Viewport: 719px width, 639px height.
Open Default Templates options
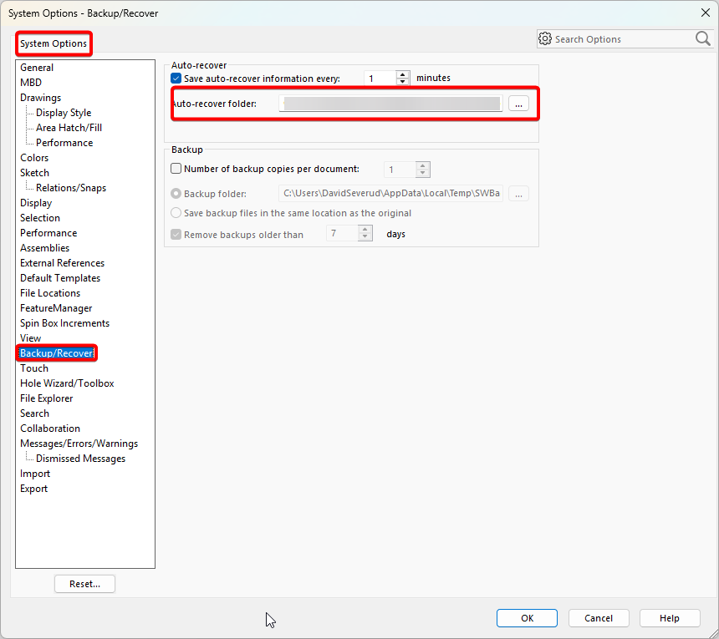[x=60, y=278]
